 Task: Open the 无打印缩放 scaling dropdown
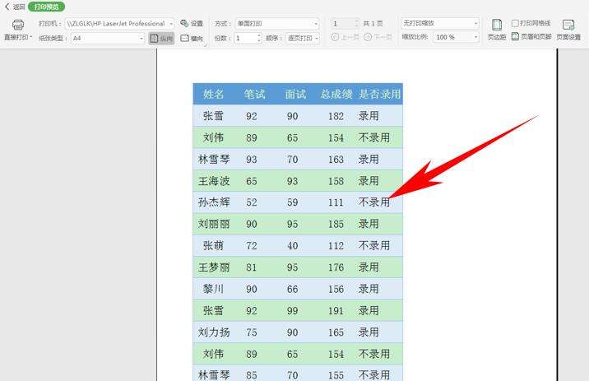pyautogui.click(x=475, y=24)
